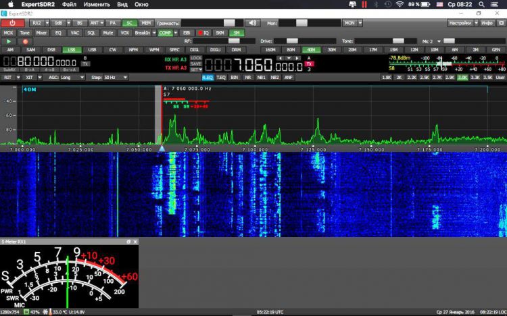Expand the RIT dropdown arrow
The height and width of the screenshot is (316, 507).
click(18, 77)
